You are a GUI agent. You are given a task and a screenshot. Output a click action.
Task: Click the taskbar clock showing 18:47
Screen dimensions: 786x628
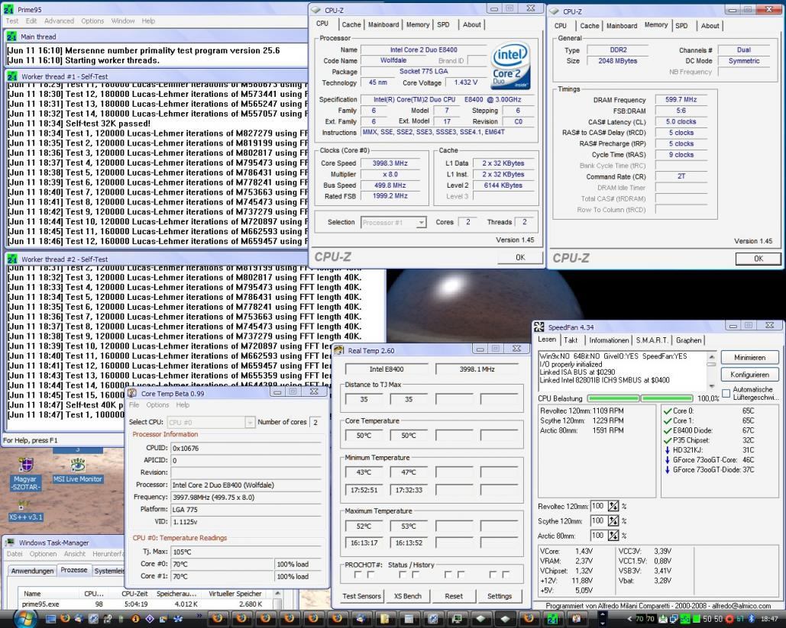click(769, 619)
